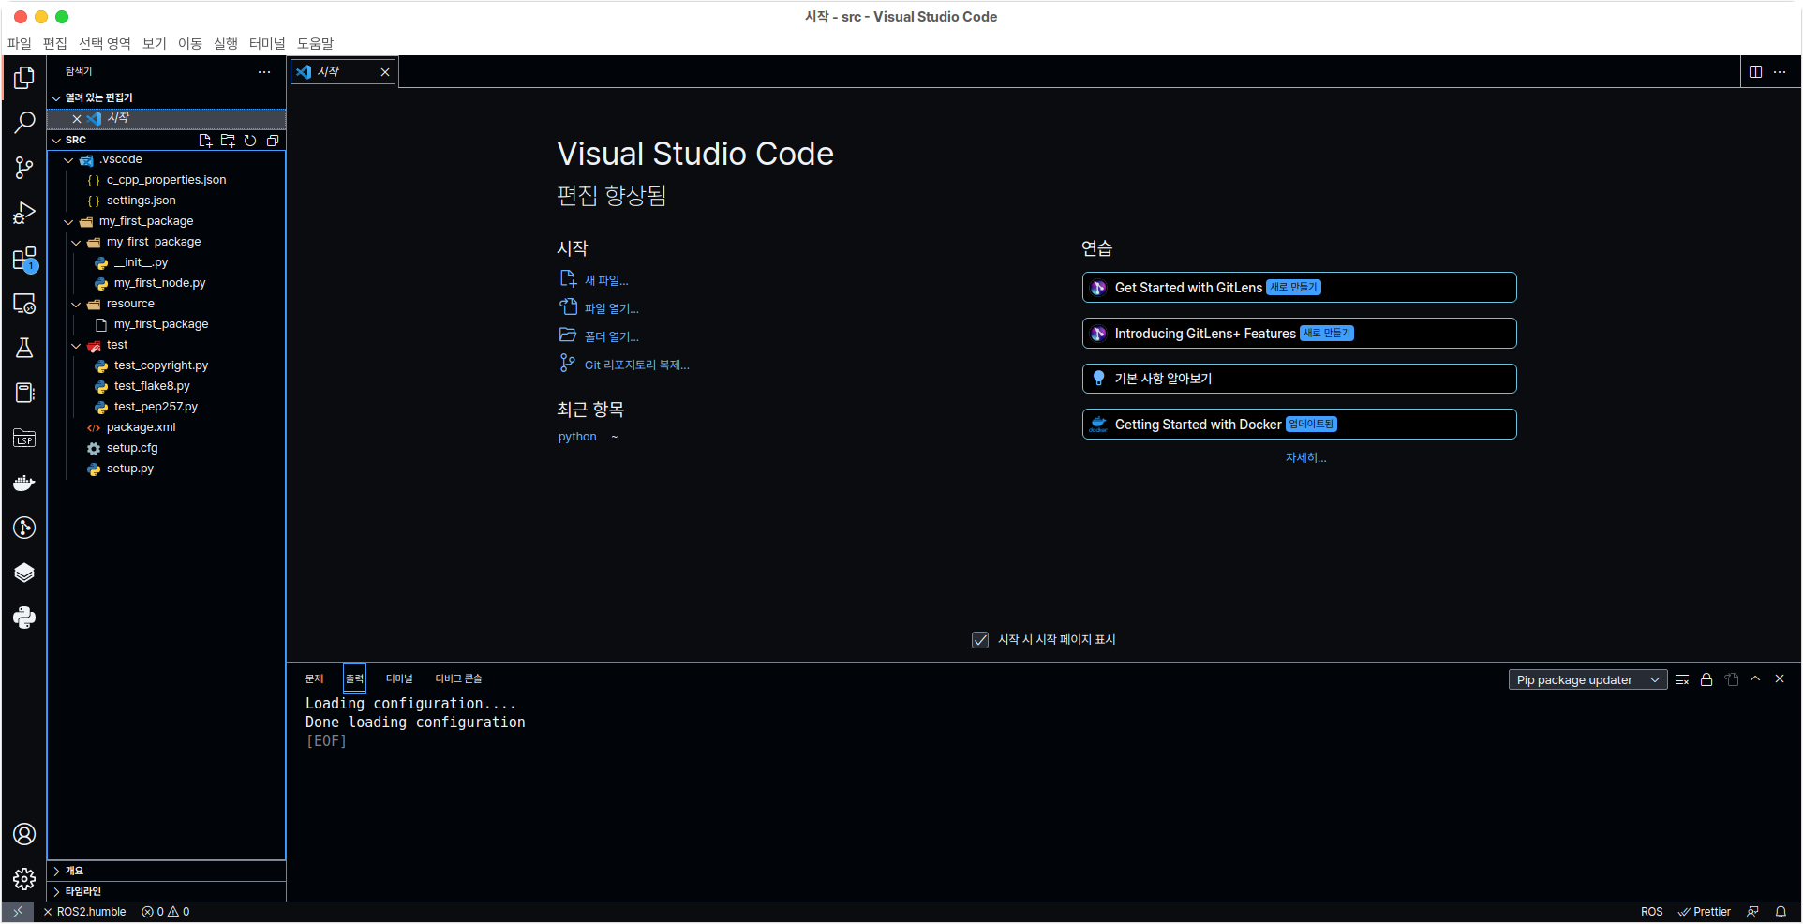The height and width of the screenshot is (924, 1803).
Task: Open the Pip package updater output dropdown
Action: coord(1587,680)
